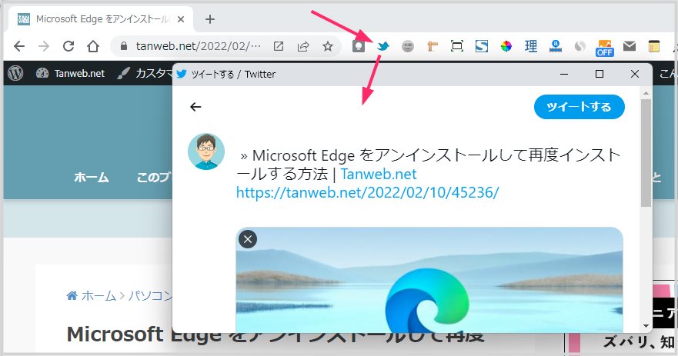Close the Microsoft Edge article tab
The height and width of the screenshot is (356, 678).
[x=181, y=19]
